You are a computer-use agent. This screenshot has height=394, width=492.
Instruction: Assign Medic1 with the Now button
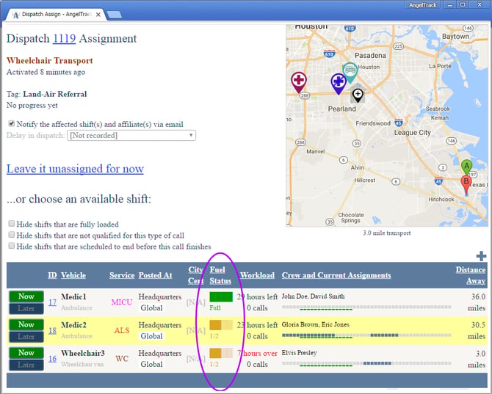(26, 296)
